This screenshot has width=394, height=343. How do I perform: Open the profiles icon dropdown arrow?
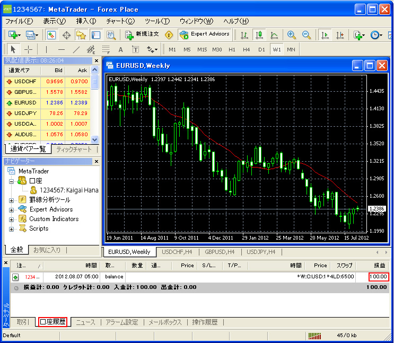point(37,35)
